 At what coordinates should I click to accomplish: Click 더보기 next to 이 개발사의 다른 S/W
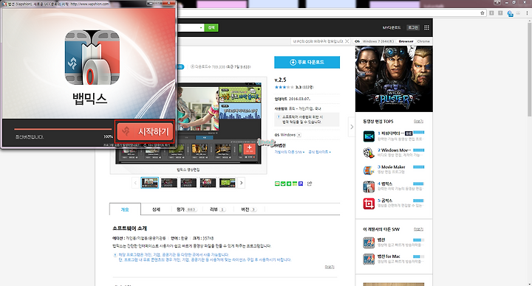418,229
